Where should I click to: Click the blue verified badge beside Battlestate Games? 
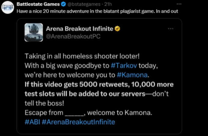click(63, 5)
